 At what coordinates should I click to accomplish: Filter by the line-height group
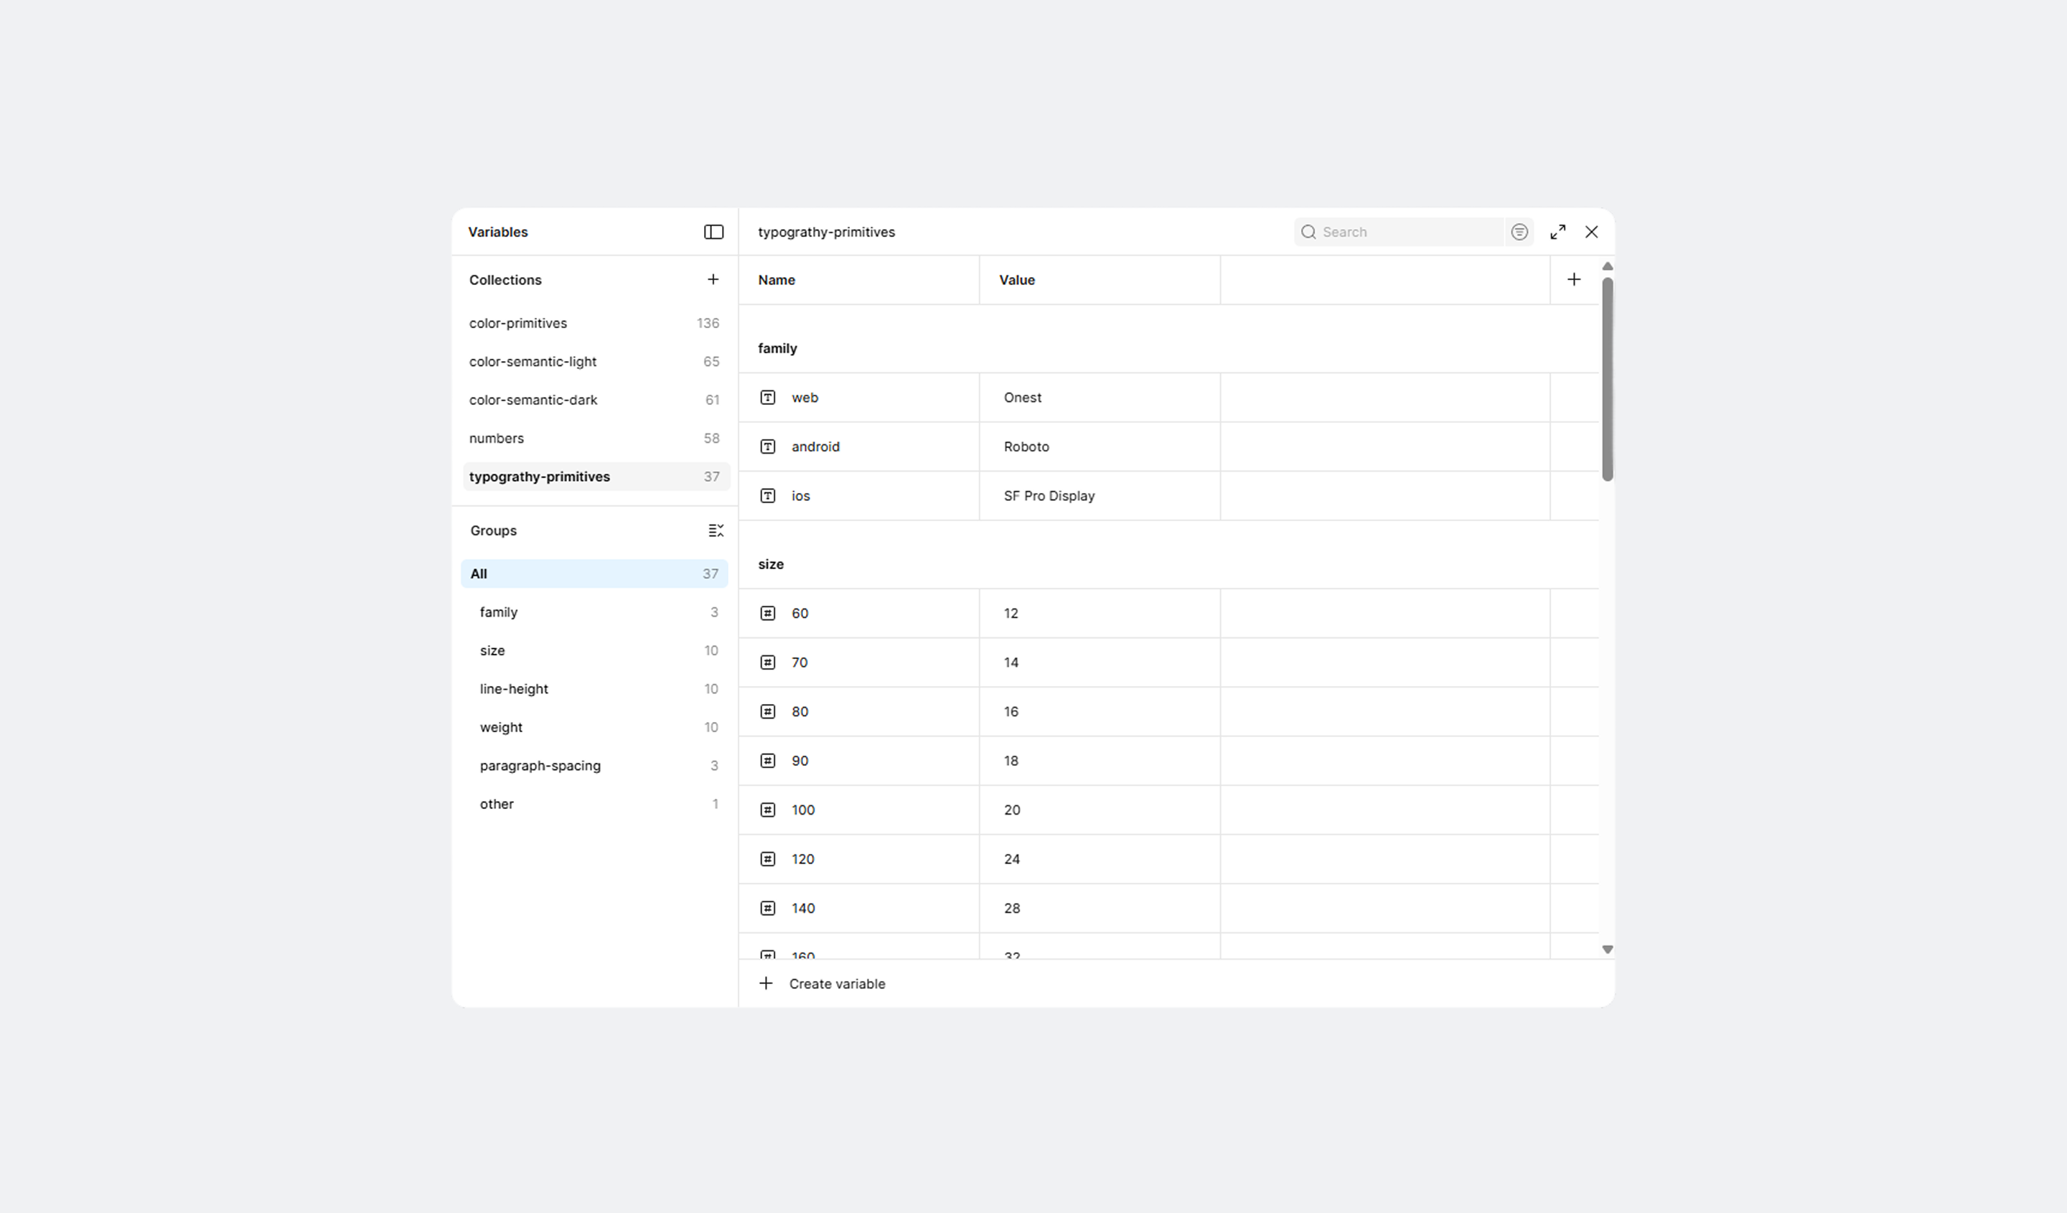(x=595, y=690)
